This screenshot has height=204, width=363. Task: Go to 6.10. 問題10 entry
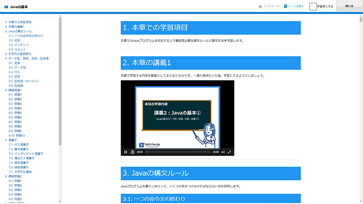coord(17,136)
